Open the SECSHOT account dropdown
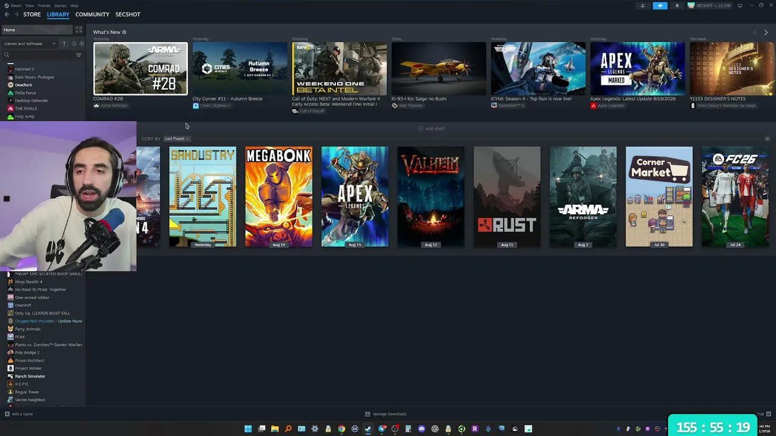The width and height of the screenshot is (776, 436). [710, 6]
